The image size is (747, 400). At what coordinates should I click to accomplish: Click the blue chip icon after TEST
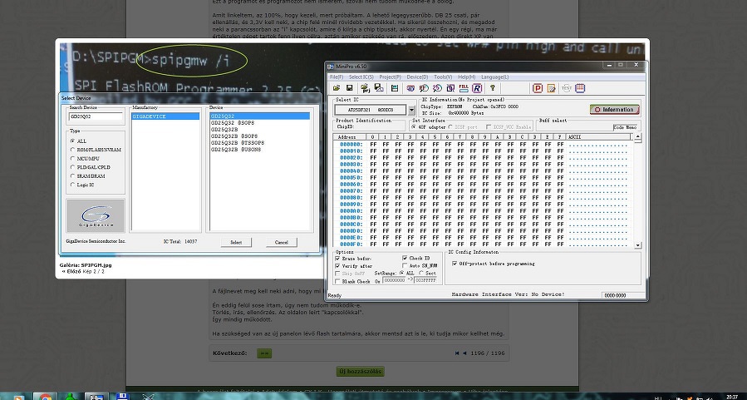pyautogui.click(x=580, y=88)
